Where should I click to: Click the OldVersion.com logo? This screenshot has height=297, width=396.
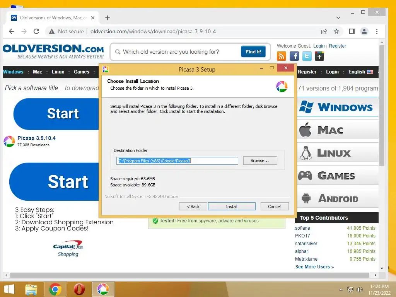tap(53, 51)
